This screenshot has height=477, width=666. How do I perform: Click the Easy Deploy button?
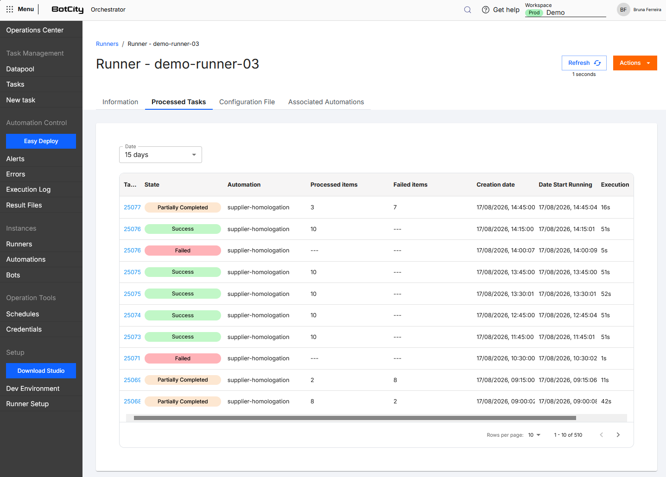(x=41, y=141)
